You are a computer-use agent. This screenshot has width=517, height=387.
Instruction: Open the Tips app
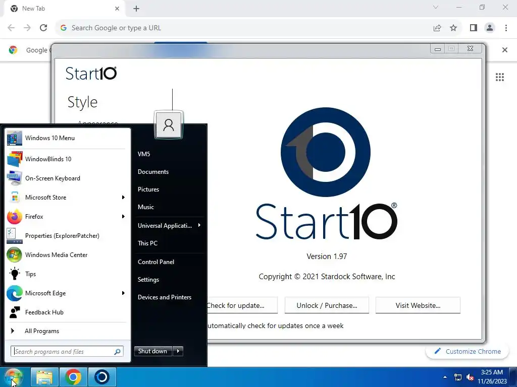pyautogui.click(x=68, y=274)
